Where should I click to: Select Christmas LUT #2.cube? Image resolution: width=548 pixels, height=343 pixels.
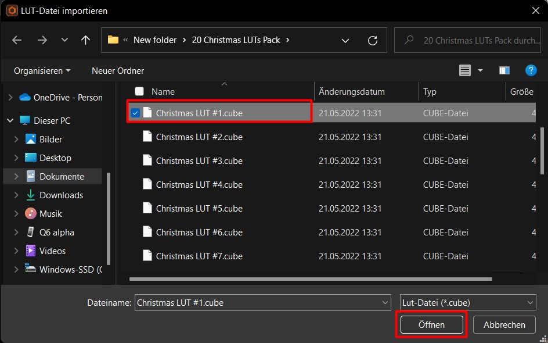click(x=199, y=137)
